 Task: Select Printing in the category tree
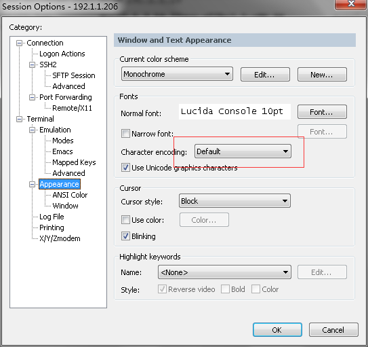[x=52, y=227]
